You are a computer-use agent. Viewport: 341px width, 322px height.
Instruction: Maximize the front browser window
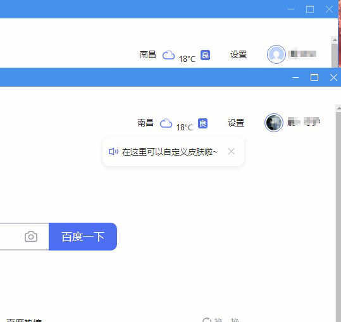314,77
